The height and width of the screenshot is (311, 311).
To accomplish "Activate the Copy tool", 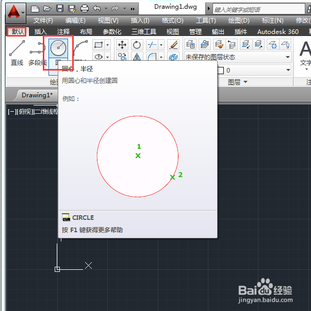I will (x=122, y=57).
